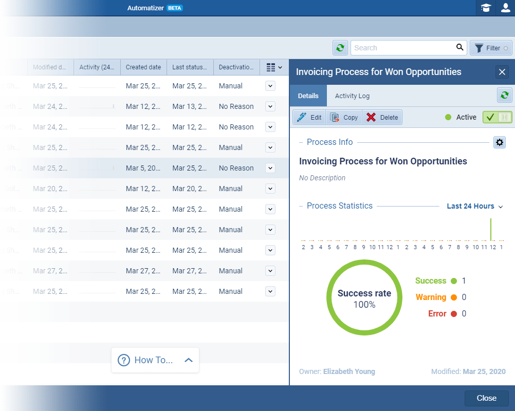Open the Last 24 Hours dropdown
Viewport: 515px width, 411px height.
[x=473, y=206]
